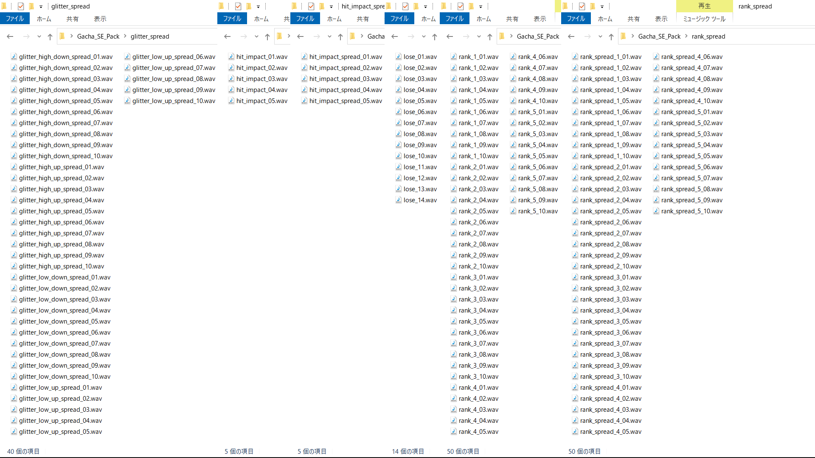
Task: Click up-folder arrow in glitter_spread window
Action: click(50, 36)
